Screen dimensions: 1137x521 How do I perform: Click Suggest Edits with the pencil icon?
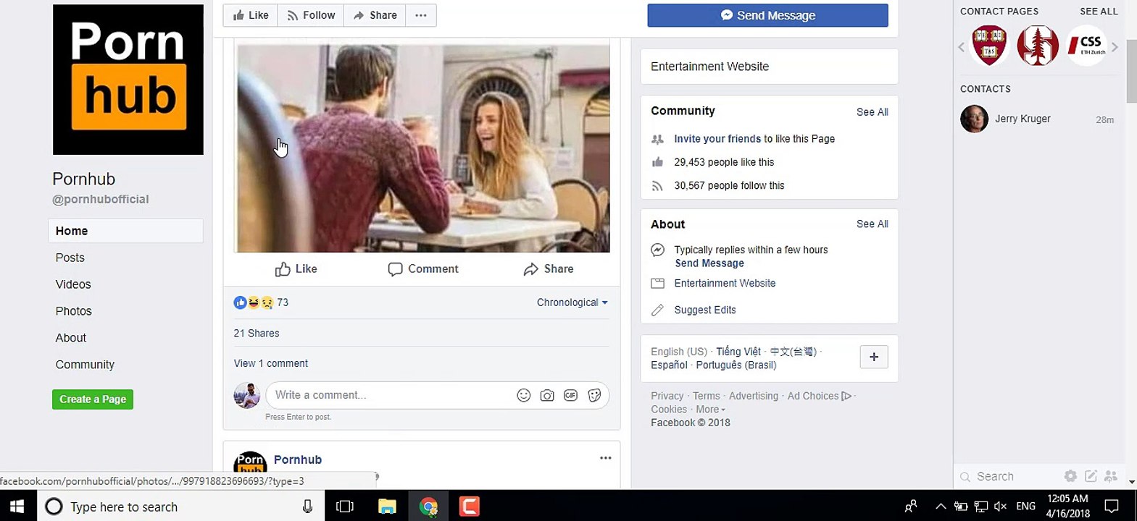(x=705, y=310)
